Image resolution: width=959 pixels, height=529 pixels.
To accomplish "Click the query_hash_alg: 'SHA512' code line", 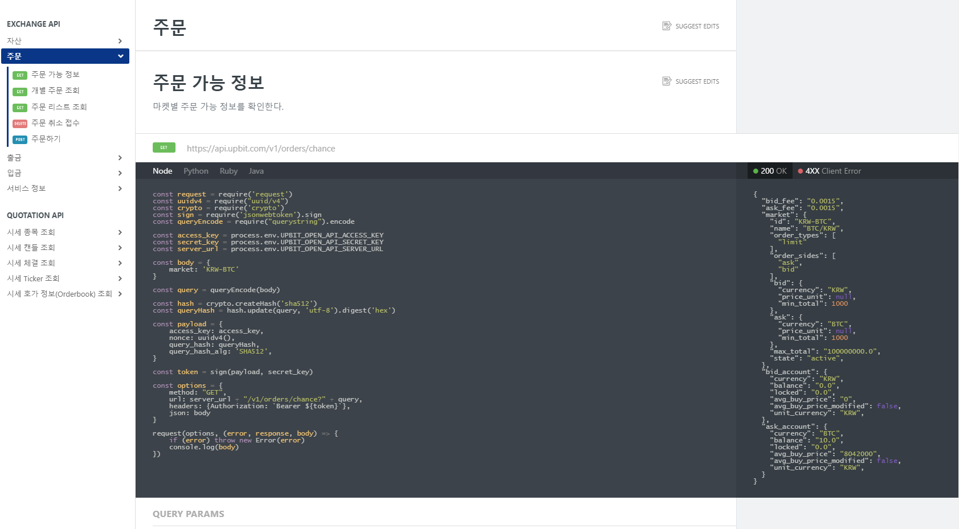I will [220, 351].
